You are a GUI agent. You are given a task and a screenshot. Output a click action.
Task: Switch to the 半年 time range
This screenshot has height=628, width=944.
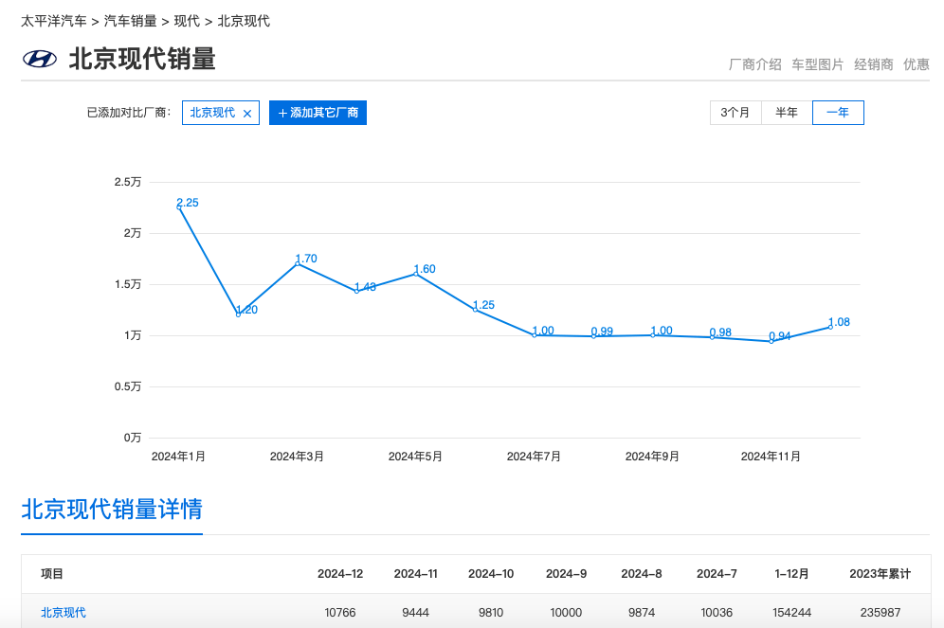(x=787, y=113)
